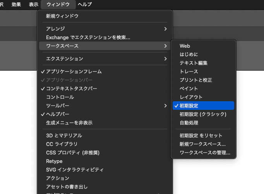Click 新規ワークスペース... to create workspace
The image size is (264, 194).
(202, 144)
